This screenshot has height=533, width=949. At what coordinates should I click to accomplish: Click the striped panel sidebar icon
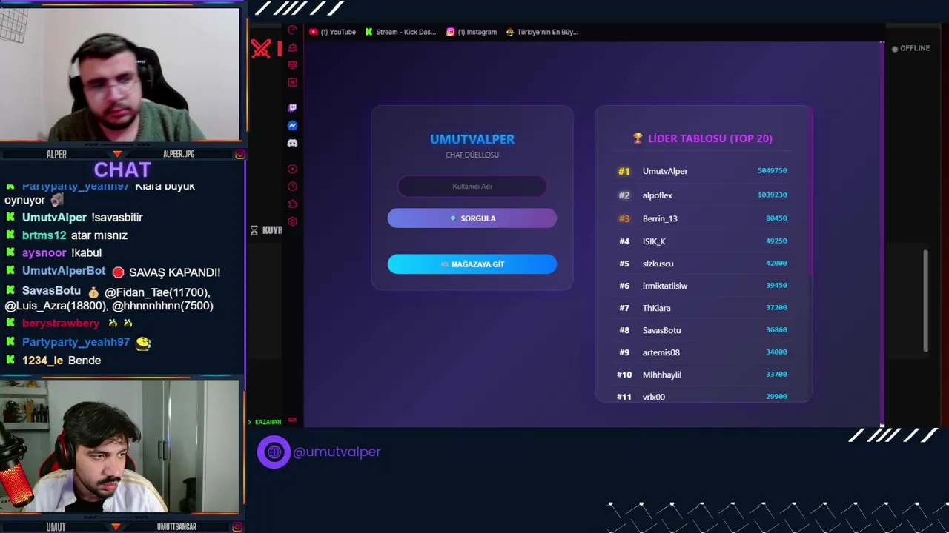tap(292, 65)
